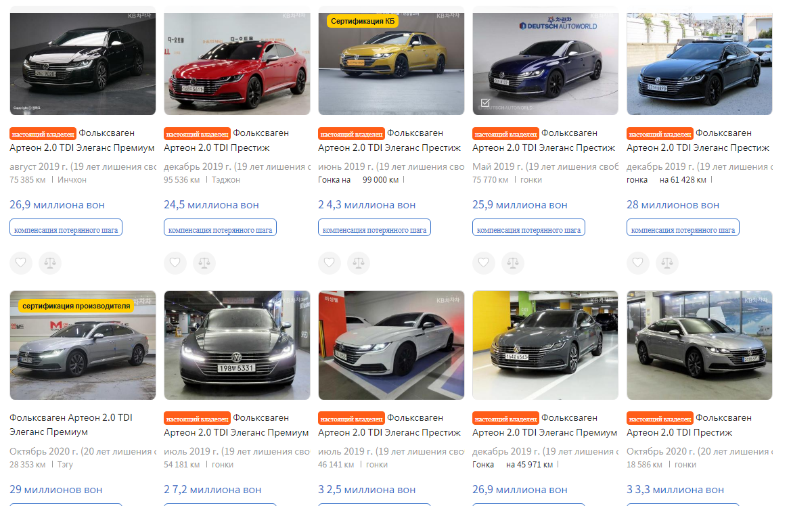Click the heart icon under the 24,5 million listing
The width and height of the screenshot is (791, 506).
coord(175,263)
